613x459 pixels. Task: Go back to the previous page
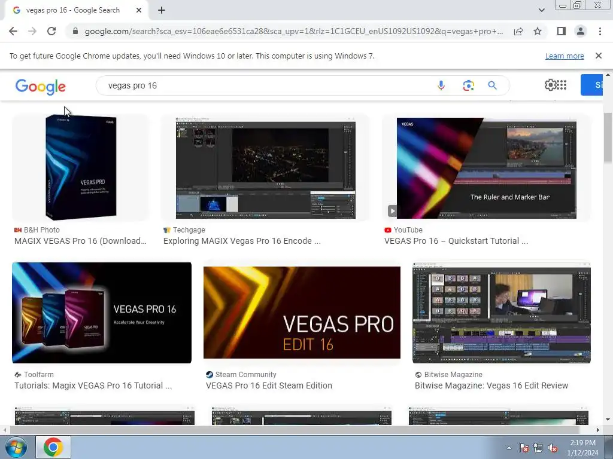click(x=13, y=31)
